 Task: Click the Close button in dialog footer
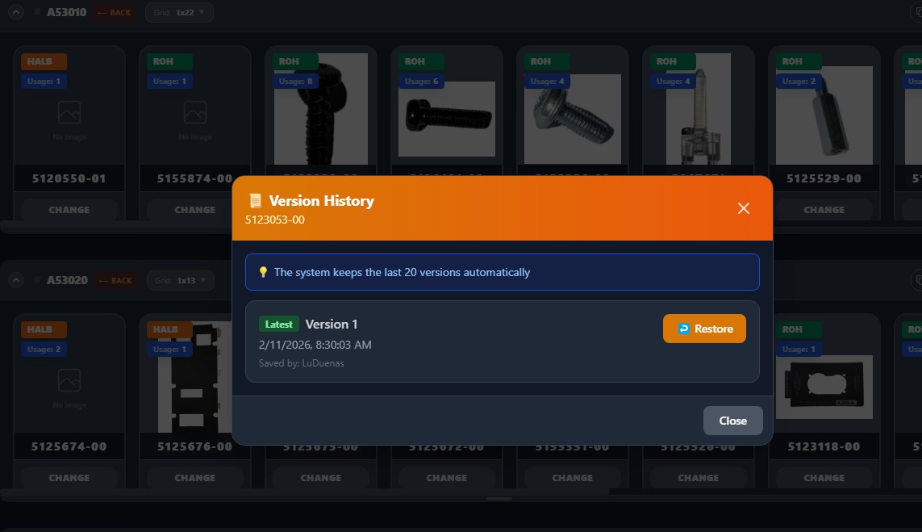point(732,421)
